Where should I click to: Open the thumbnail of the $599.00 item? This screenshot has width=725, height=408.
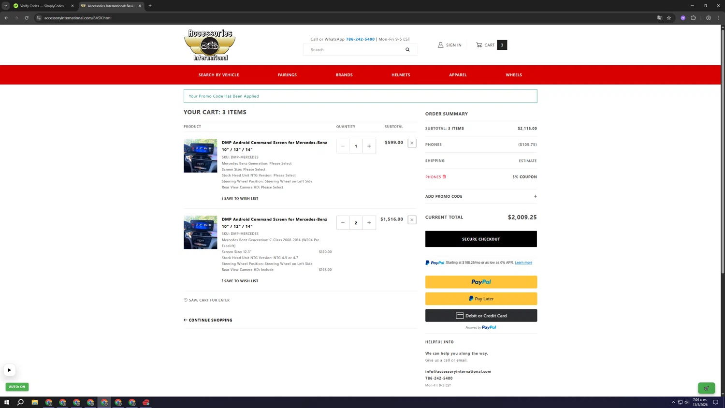click(x=201, y=156)
